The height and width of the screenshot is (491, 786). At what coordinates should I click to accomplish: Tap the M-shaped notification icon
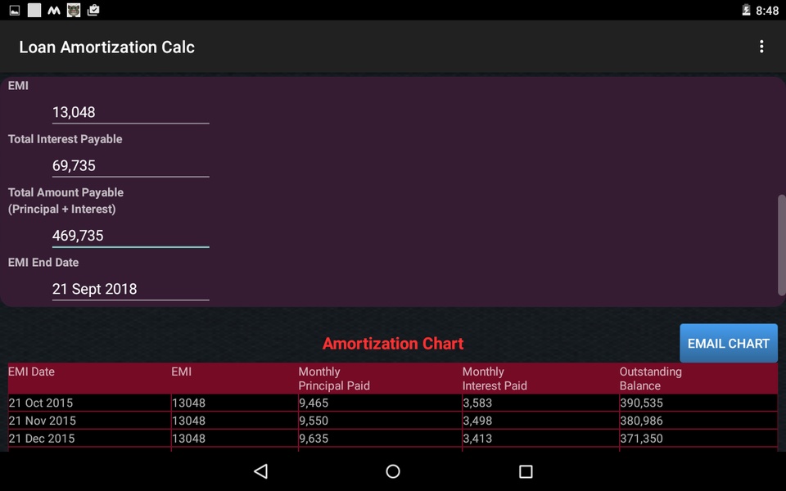[54, 10]
